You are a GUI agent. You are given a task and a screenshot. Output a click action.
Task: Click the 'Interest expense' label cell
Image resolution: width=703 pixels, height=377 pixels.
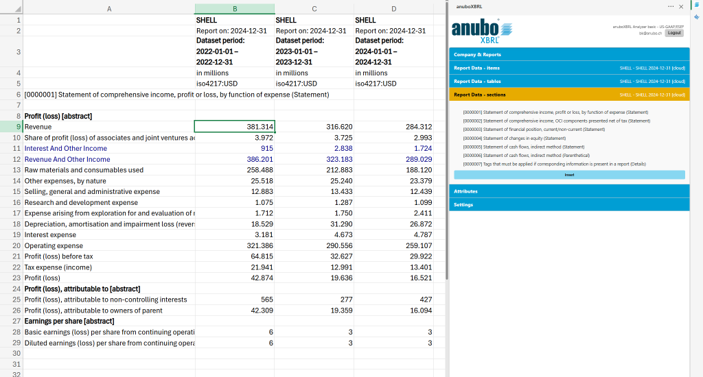109,234
